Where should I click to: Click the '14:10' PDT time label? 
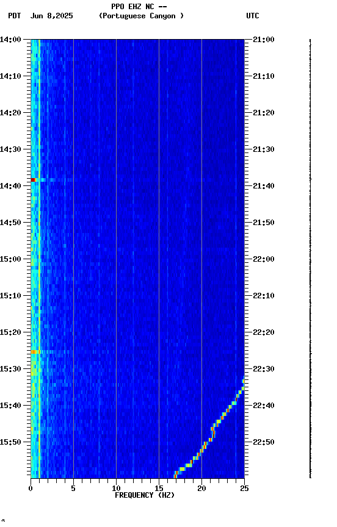[10, 76]
